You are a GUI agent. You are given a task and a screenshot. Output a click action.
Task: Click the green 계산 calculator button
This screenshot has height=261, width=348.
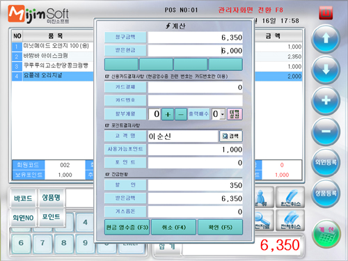pos(326,233)
